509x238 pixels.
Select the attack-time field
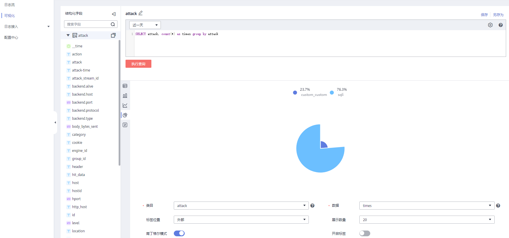click(81, 70)
